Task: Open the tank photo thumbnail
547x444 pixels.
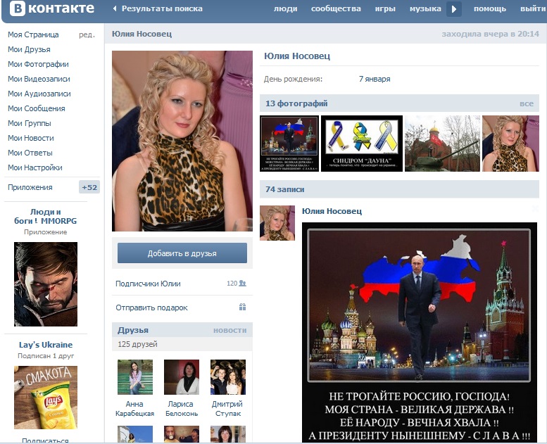Action: coord(442,144)
